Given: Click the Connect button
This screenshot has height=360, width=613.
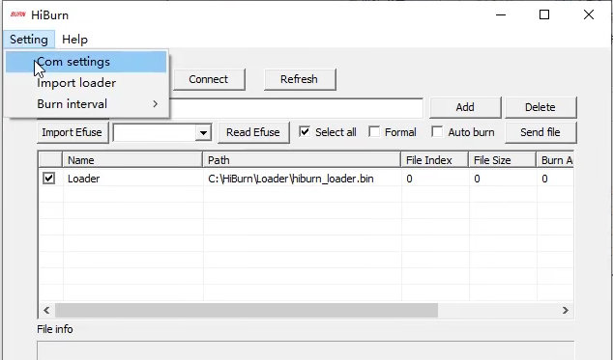Looking at the screenshot, I should tap(209, 79).
